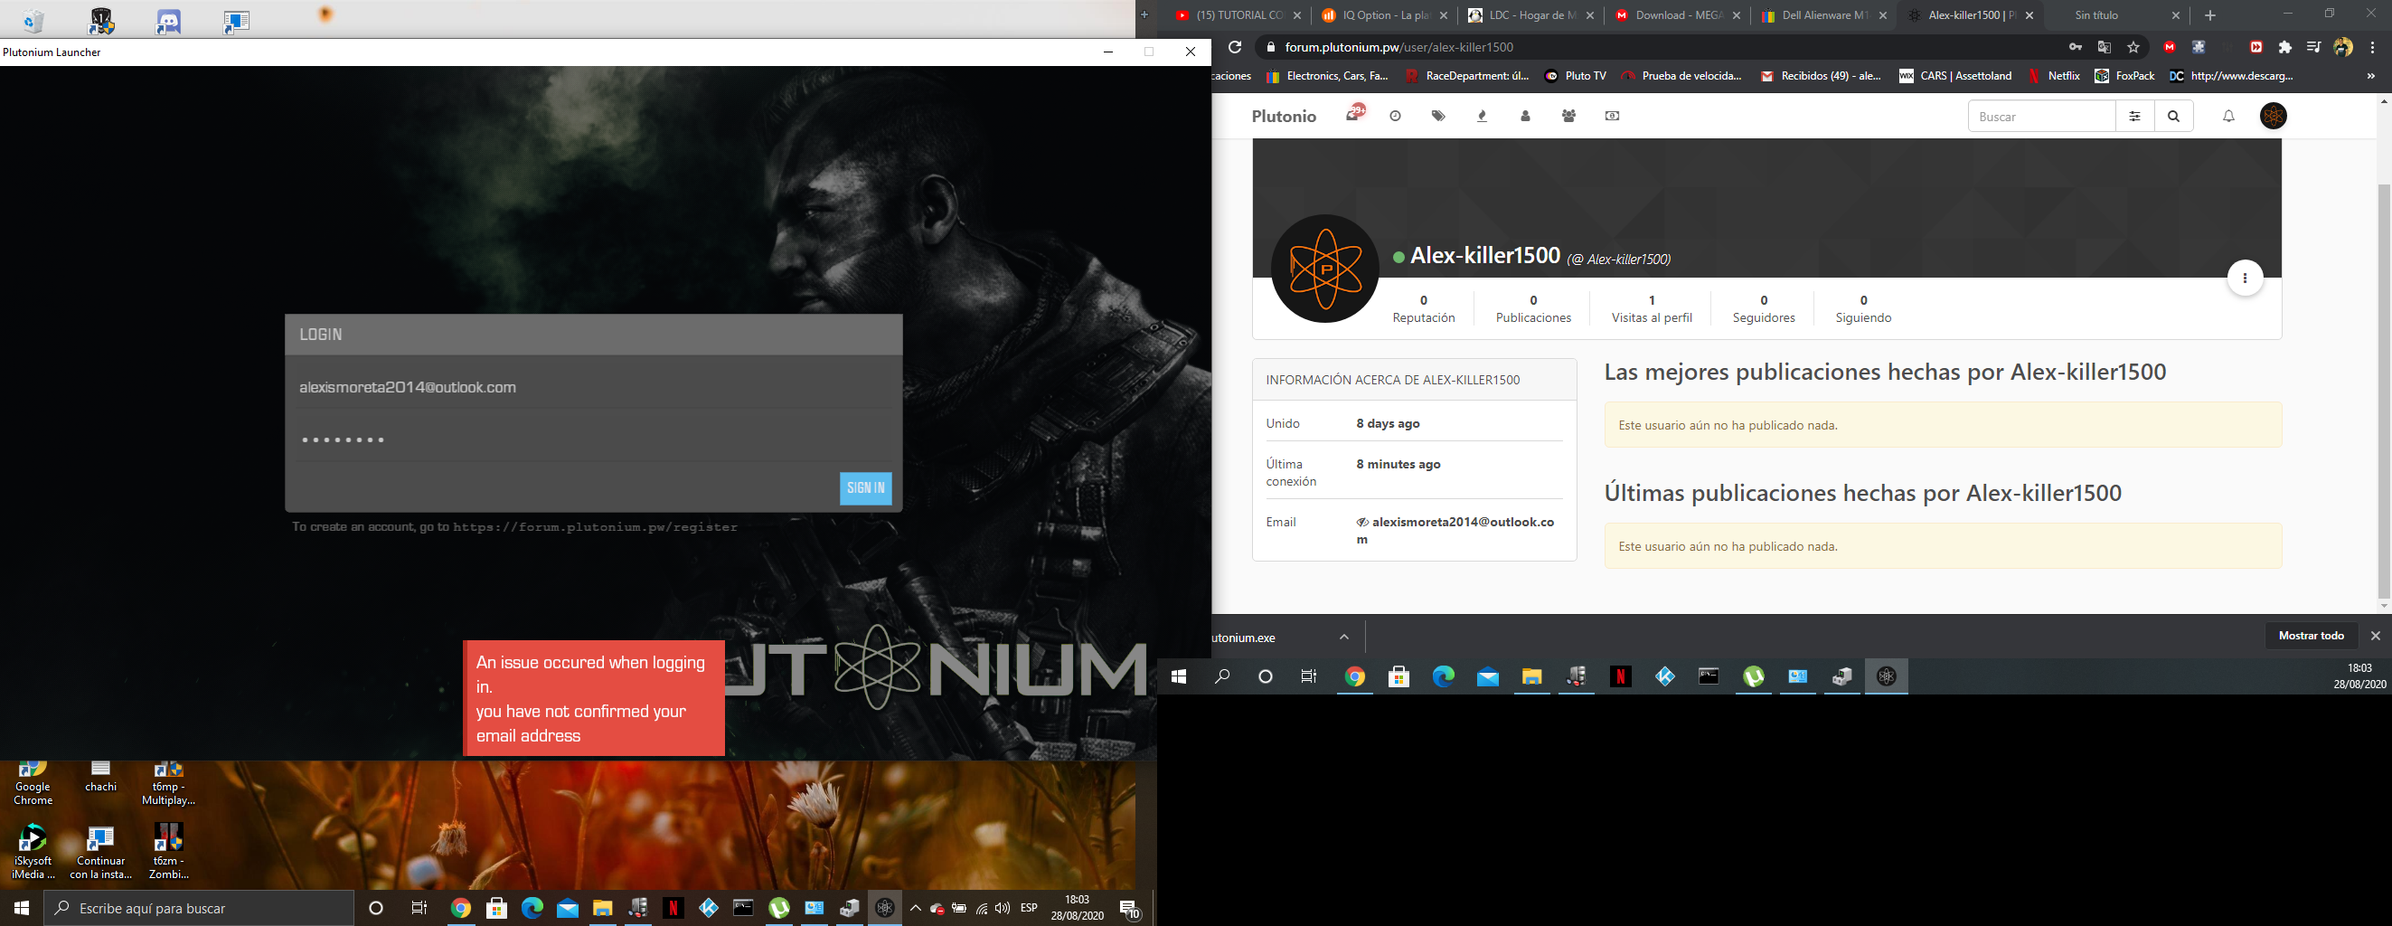Expand plutonium.exe download options chevron
The height and width of the screenshot is (926, 2392).
pos(1343,638)
